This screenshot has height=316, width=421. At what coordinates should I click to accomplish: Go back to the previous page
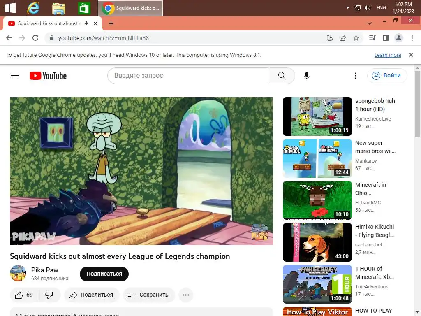(9, 38)
